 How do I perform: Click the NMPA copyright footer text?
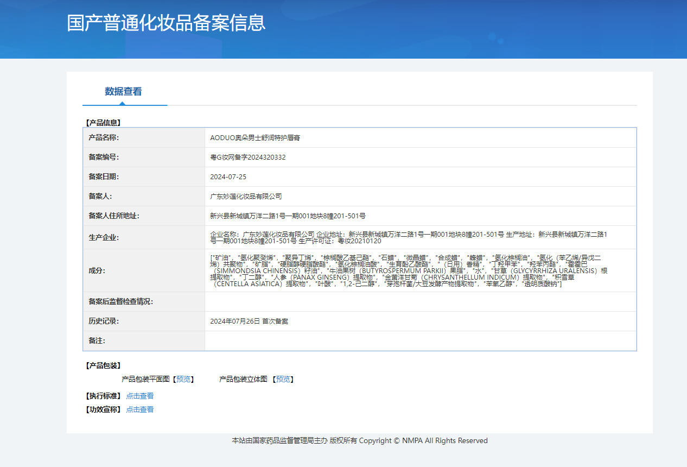coord(359,440)
